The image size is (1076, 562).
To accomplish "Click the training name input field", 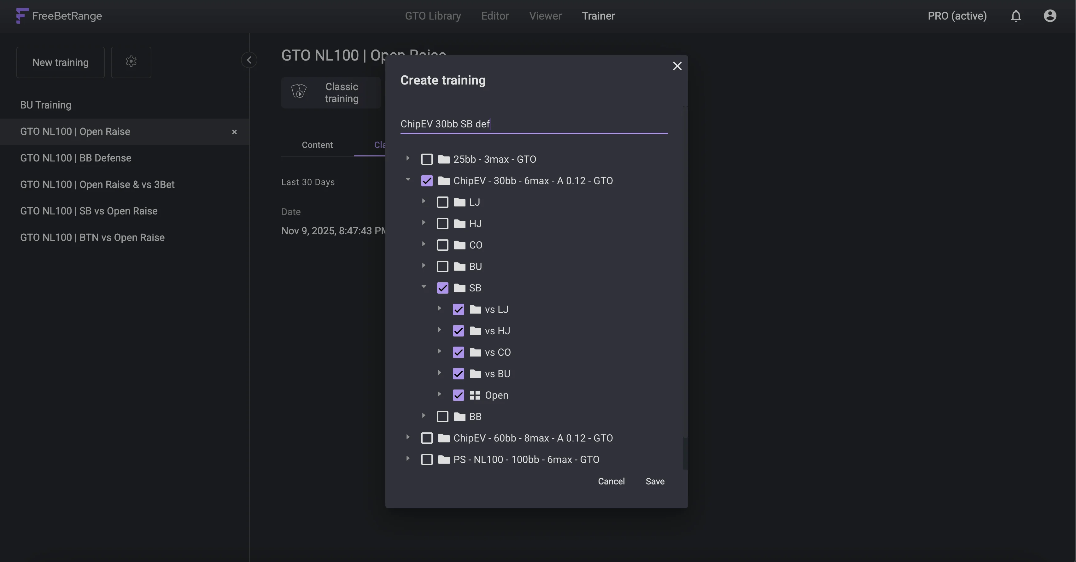I will [x=533, y=124].
